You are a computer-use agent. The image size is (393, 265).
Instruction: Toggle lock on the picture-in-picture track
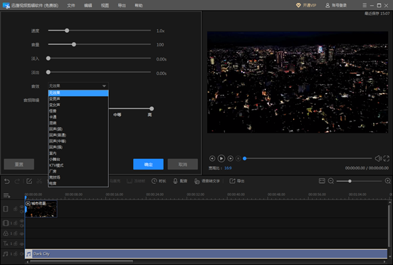(15, 223)
